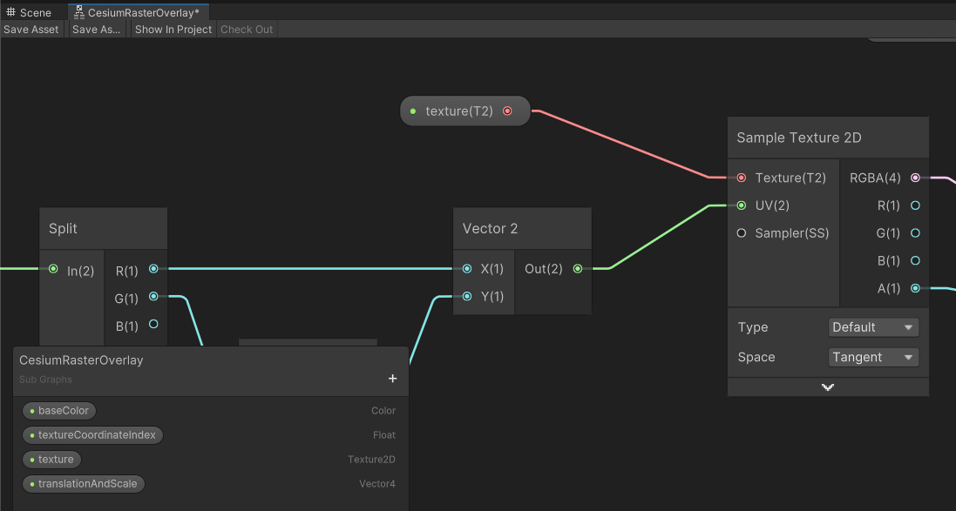Image resolution: width=956 pixels, height=511 pixels.
Task: Select the Split node title
Action: (x=63, y=228)
